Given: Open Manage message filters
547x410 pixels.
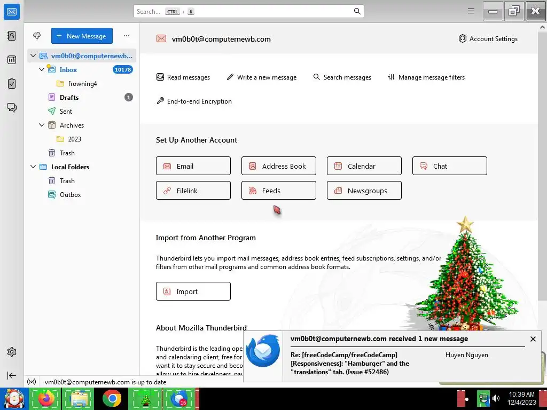Looking at the screenshot, I should (426, 77).
